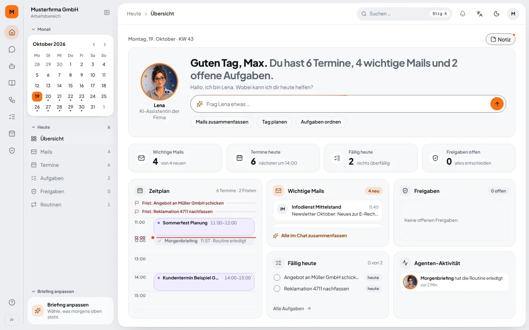Open the chat bubble icon in the rail

12,49
